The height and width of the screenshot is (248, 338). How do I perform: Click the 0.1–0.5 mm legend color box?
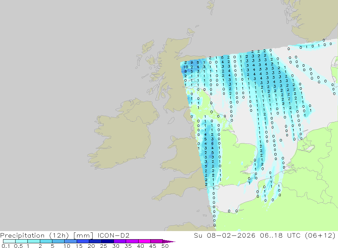click(x=9, y=241)
